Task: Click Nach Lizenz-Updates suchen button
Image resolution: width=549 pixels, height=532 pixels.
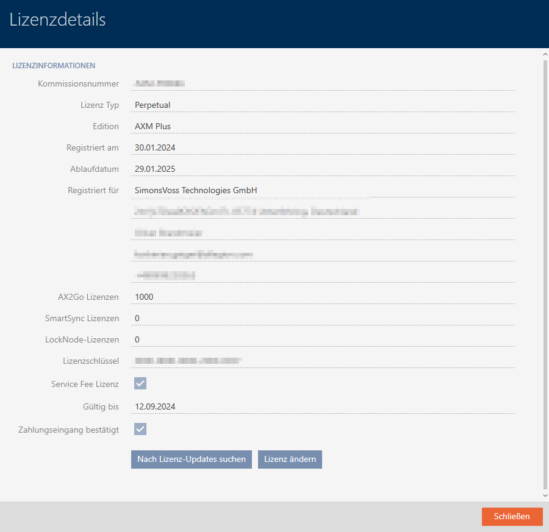Action: click(x=192, y=459)
